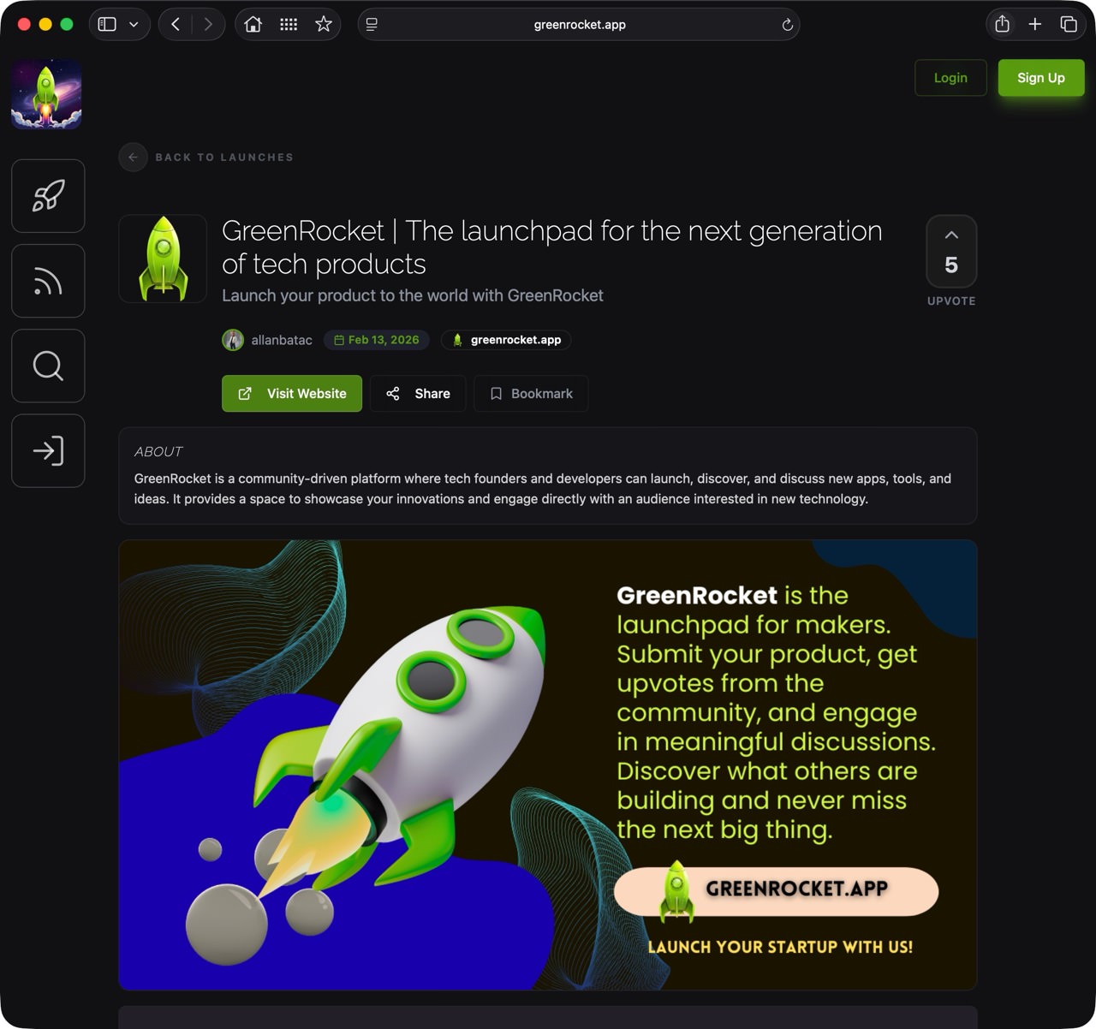Reload the page with the refresh icon
Viewport: 1096px width, 1029px height.
787,25
